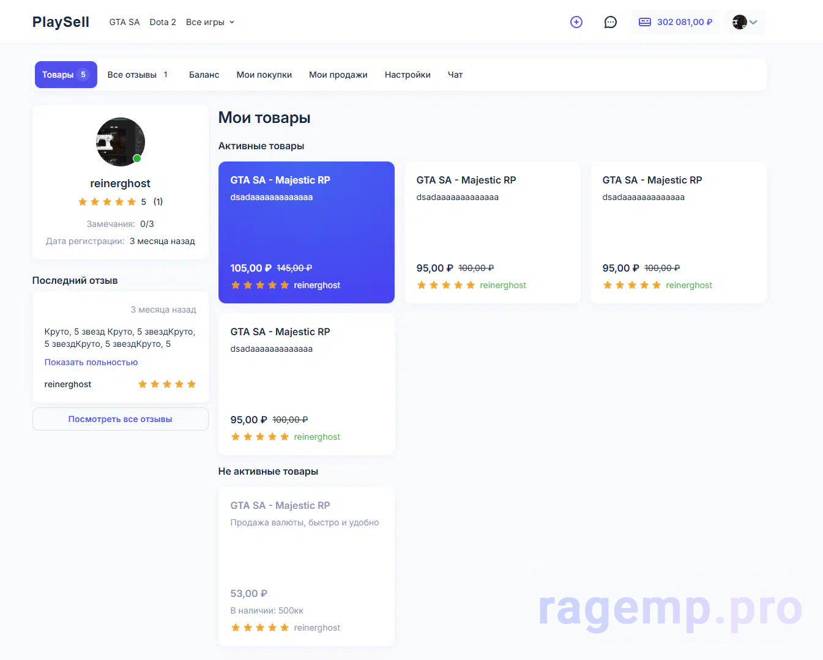823x660 pixels.
Task: Open inactive product priced 53,00 ₽
Action: (x=306, y=566)
